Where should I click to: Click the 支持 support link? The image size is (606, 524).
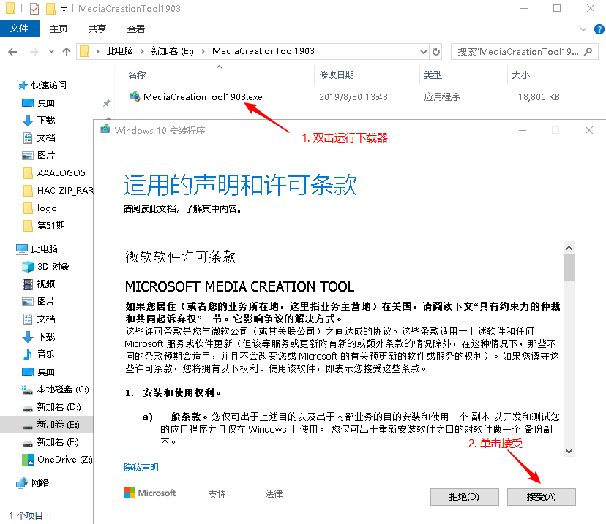(x=217, y=494)
